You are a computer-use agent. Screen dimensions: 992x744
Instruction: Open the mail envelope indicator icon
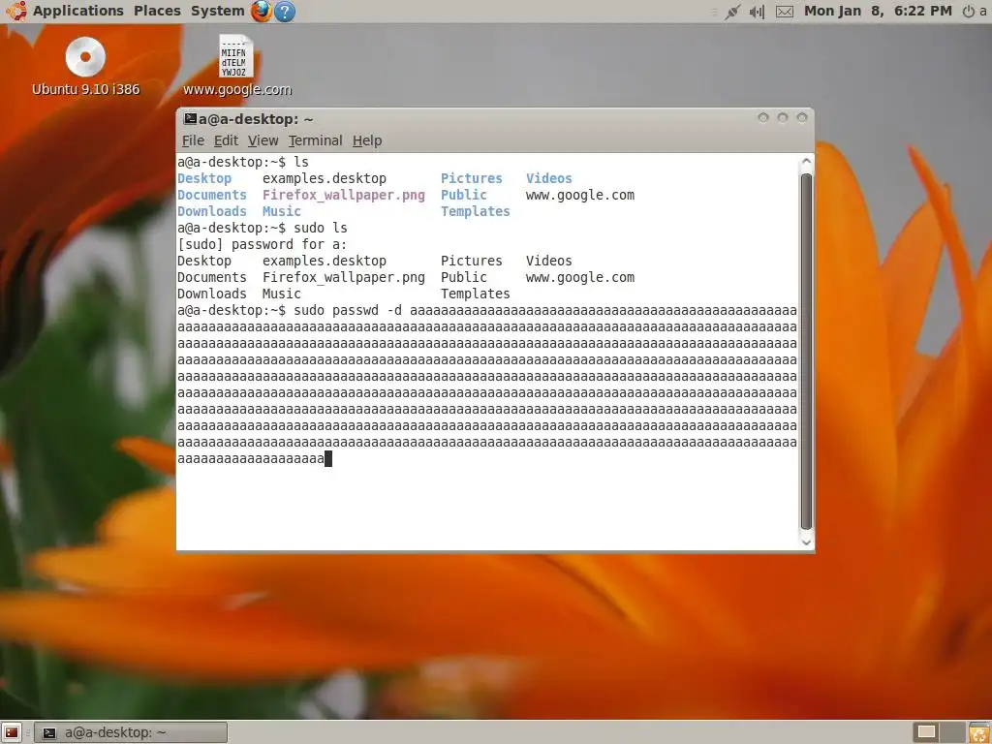[x=785, y=12]
